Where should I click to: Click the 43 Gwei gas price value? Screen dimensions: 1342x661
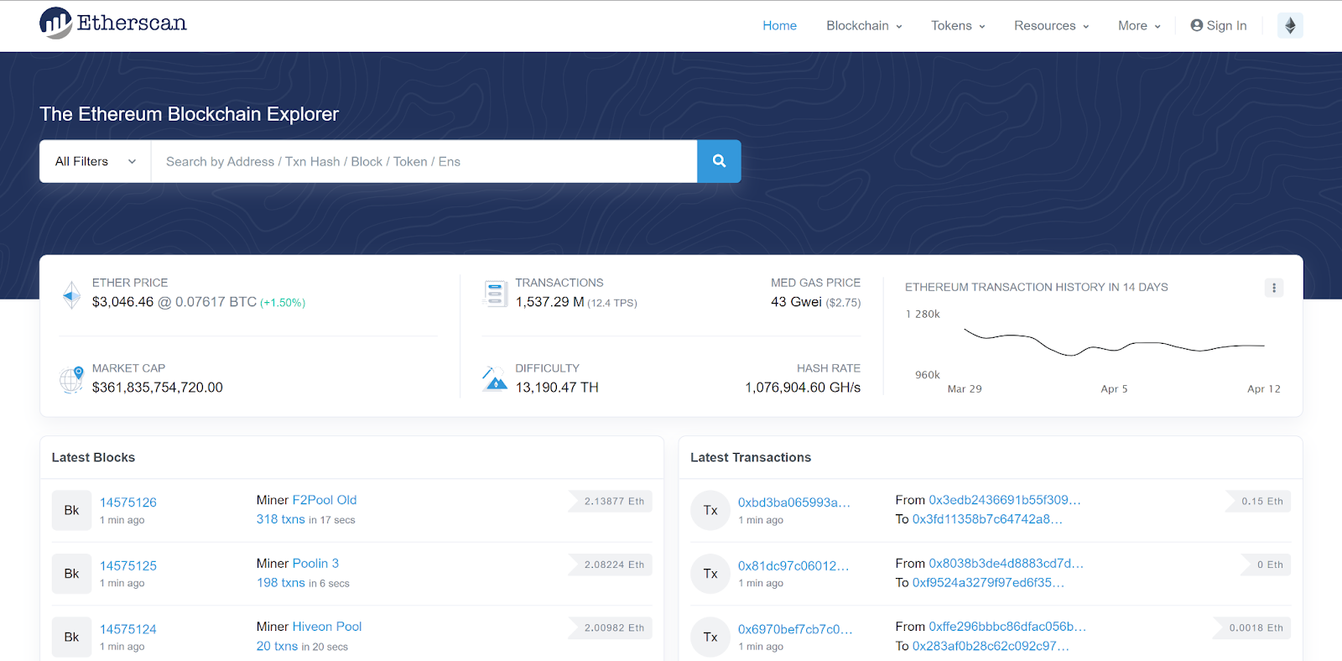point(796,302)
